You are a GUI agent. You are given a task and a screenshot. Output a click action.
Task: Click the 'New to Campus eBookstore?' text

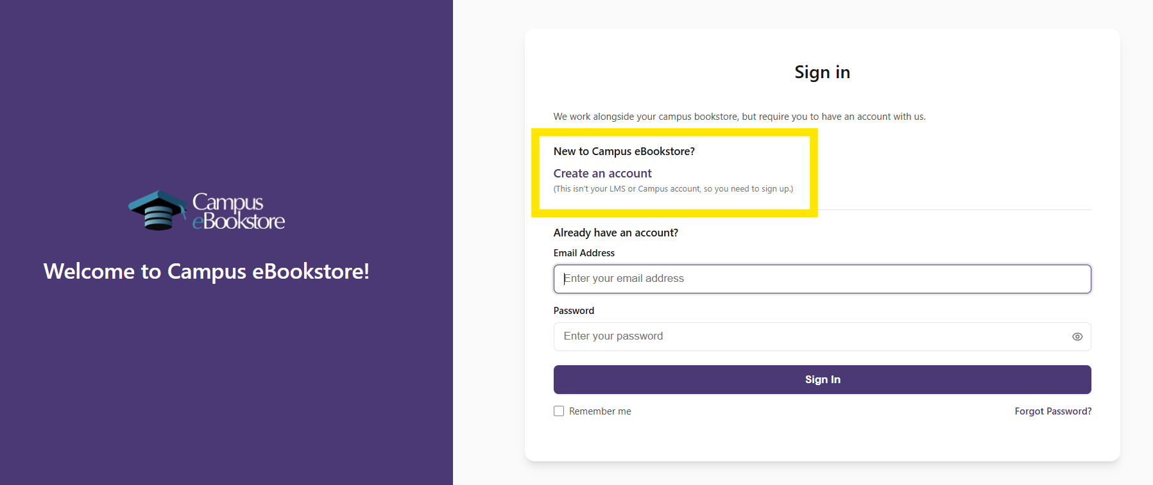[x=624, y=151]
